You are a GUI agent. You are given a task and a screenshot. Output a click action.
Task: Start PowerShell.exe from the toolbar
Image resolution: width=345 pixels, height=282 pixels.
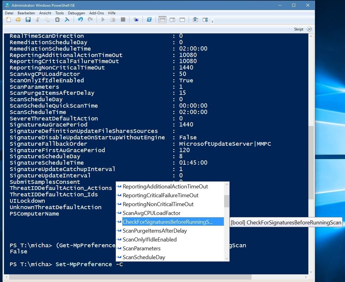[149, 20]
